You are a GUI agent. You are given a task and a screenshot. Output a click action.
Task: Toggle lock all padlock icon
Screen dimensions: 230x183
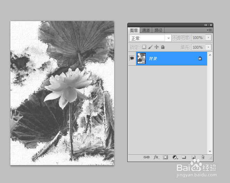[x=163, y=47]
